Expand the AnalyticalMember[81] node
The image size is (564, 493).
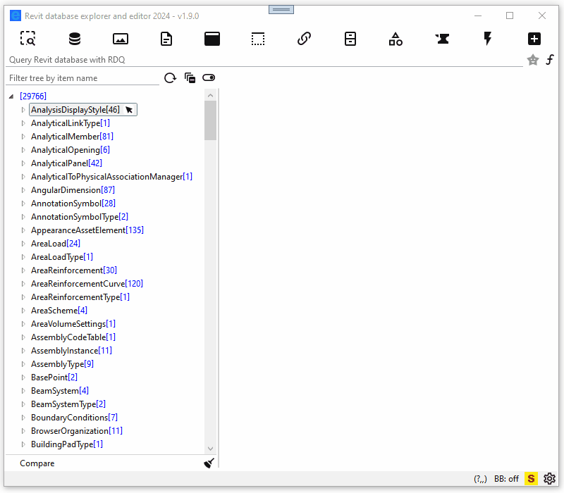(x=23, y=137)
